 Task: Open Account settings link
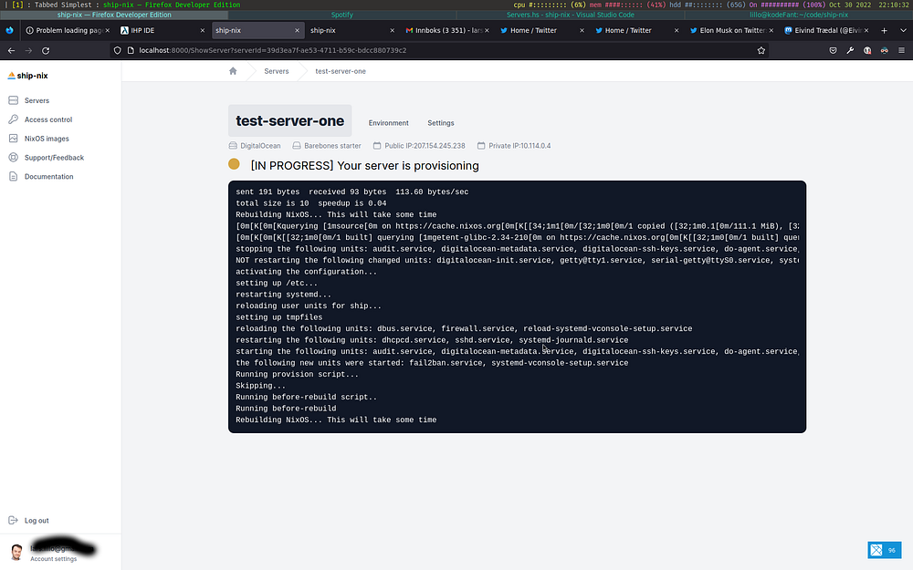click(x=54, y=559)
